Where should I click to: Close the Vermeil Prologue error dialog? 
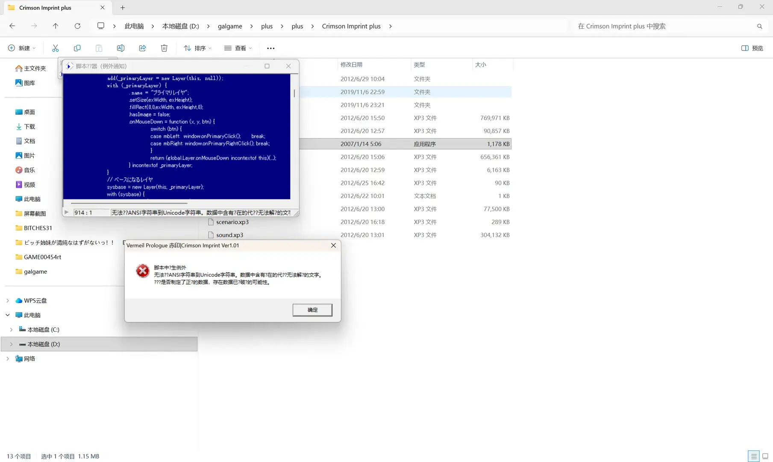click(x=333, y=246)
